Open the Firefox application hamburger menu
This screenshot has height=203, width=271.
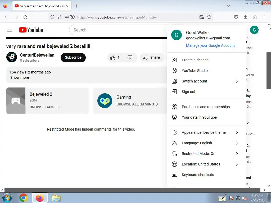click(265, 17)
